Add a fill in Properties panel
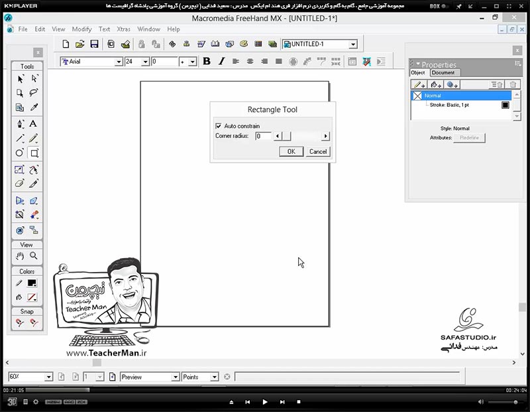The height and width of the screenshot is (412, 530). 436,85
